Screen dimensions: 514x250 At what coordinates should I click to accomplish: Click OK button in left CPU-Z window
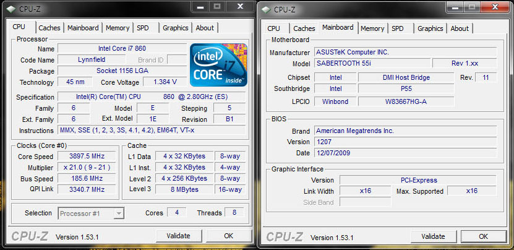tap(228, 236)
